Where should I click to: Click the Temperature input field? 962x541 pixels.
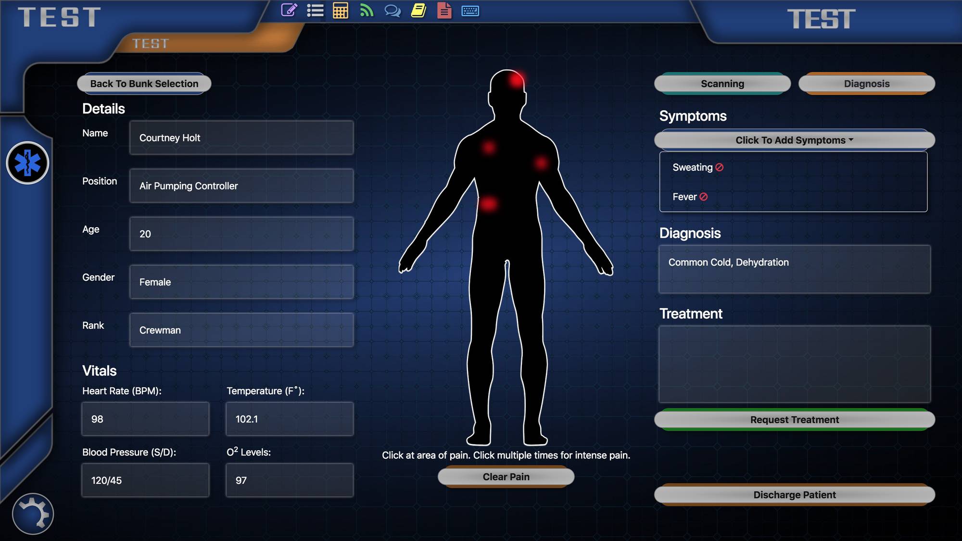[x=289, y=419]
